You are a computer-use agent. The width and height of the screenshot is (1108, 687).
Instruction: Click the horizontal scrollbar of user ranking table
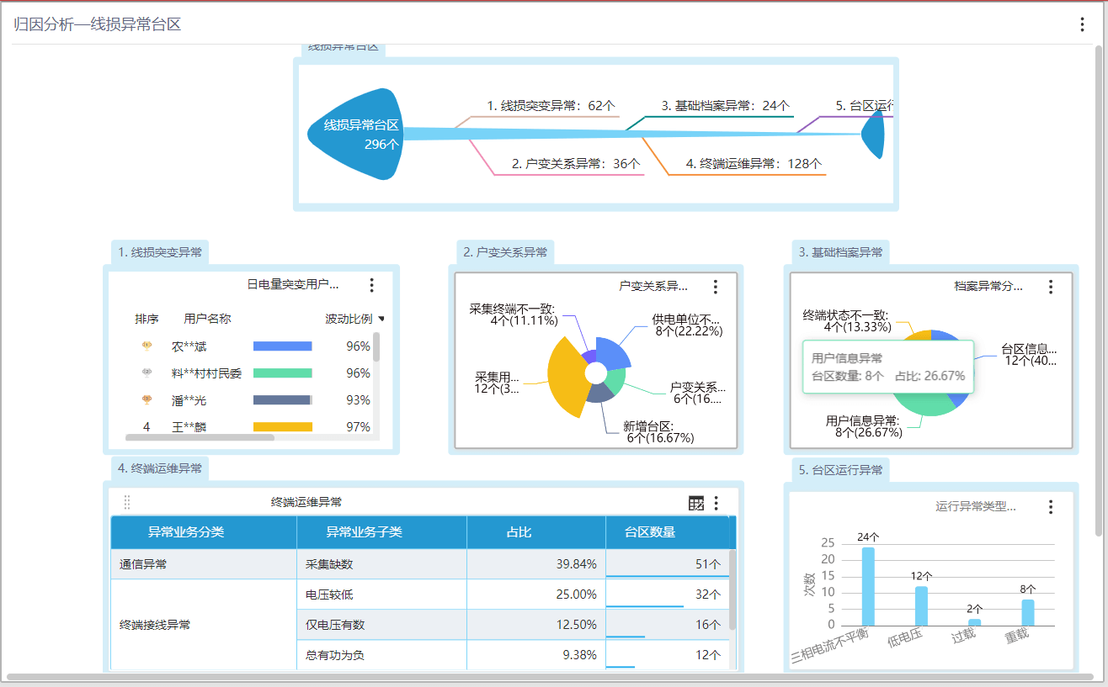[x=200, y=437]
